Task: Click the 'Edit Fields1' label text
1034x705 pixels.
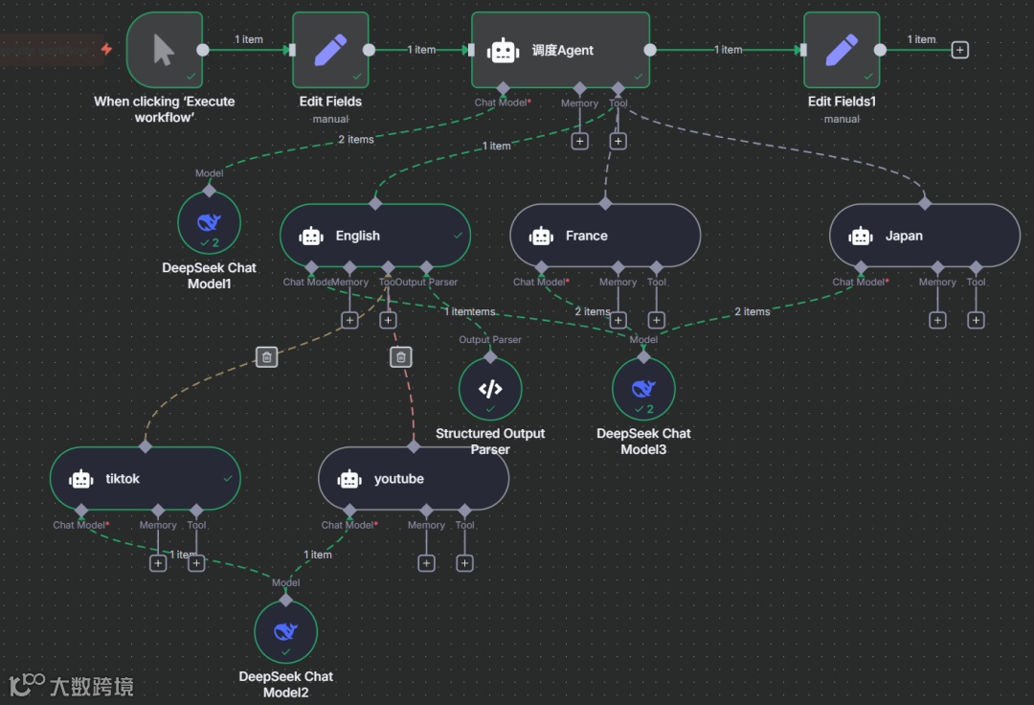Action: [x=842, y=102]
